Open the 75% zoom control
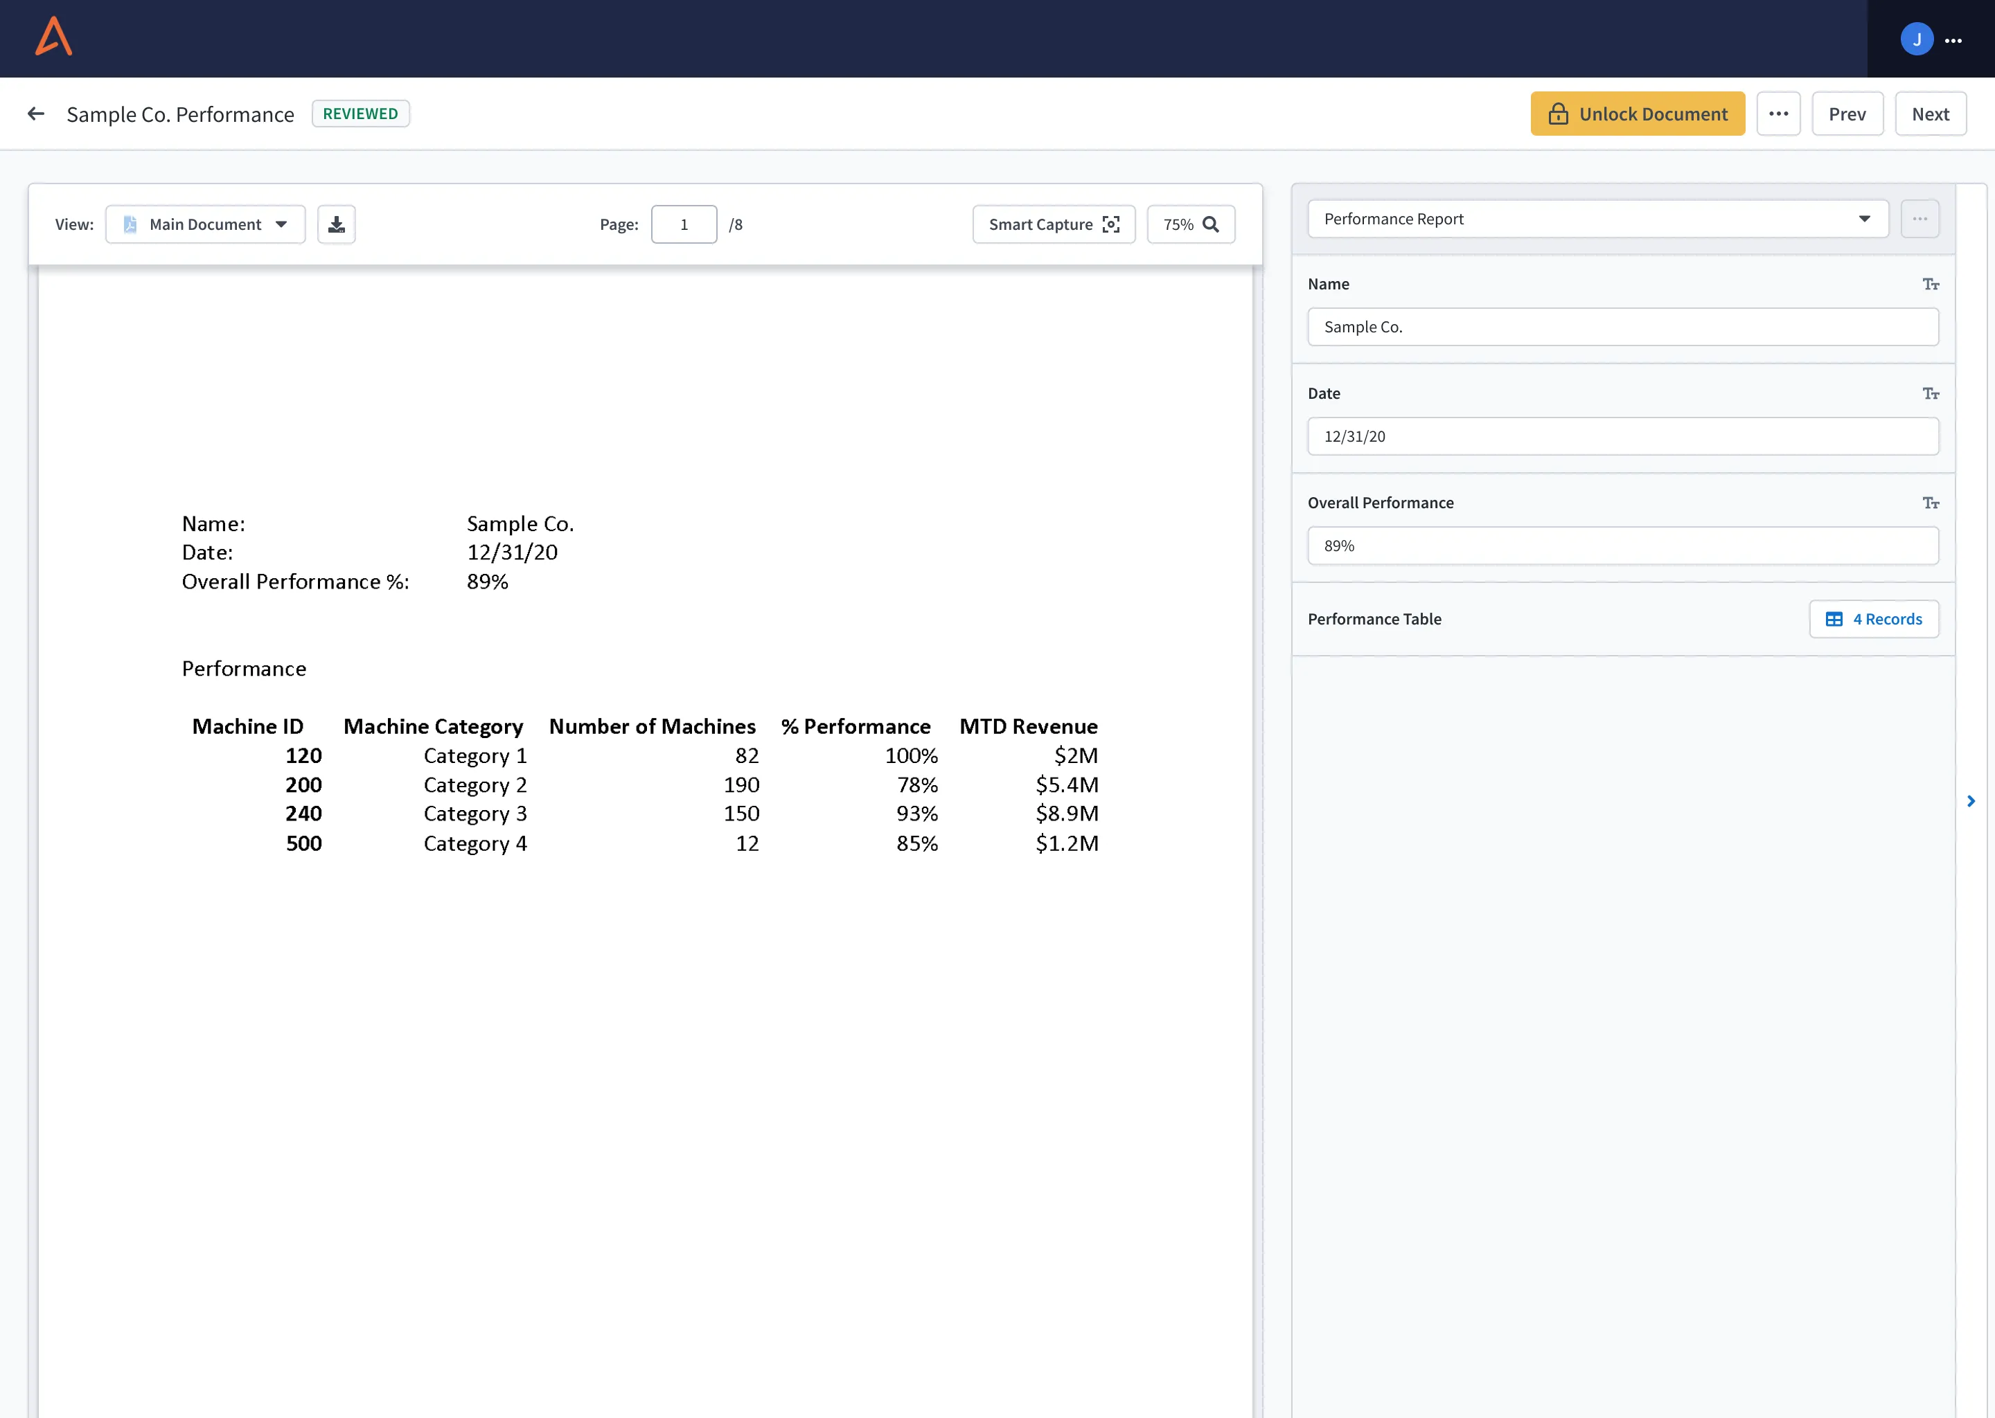1995x1418 pixels. (1191, 224)
